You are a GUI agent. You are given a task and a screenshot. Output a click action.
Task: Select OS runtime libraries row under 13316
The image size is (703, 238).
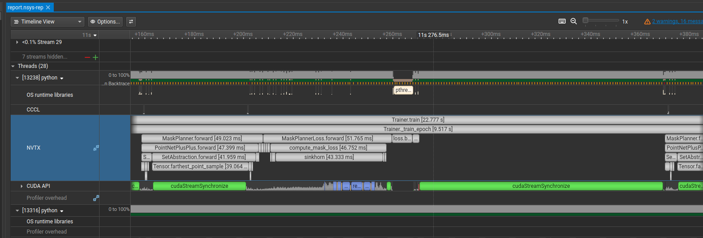[50, 222]
